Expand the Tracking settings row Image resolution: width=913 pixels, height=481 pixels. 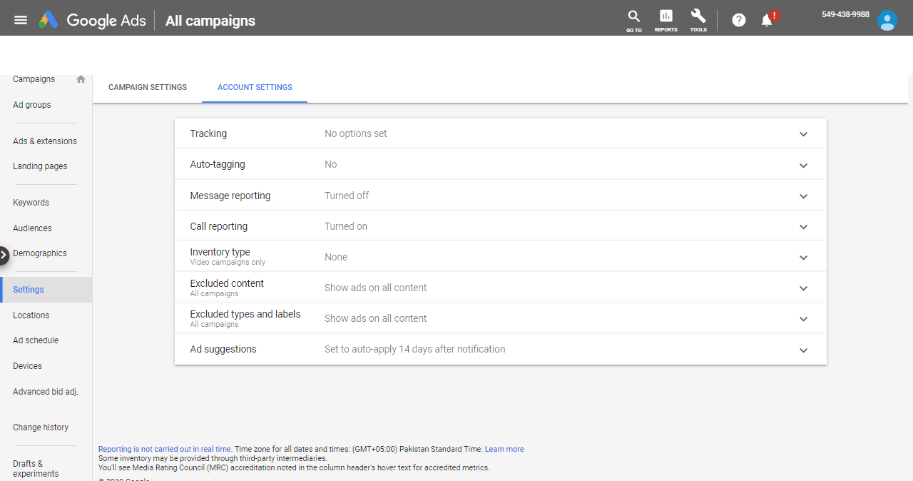click(x=803, y=134)
